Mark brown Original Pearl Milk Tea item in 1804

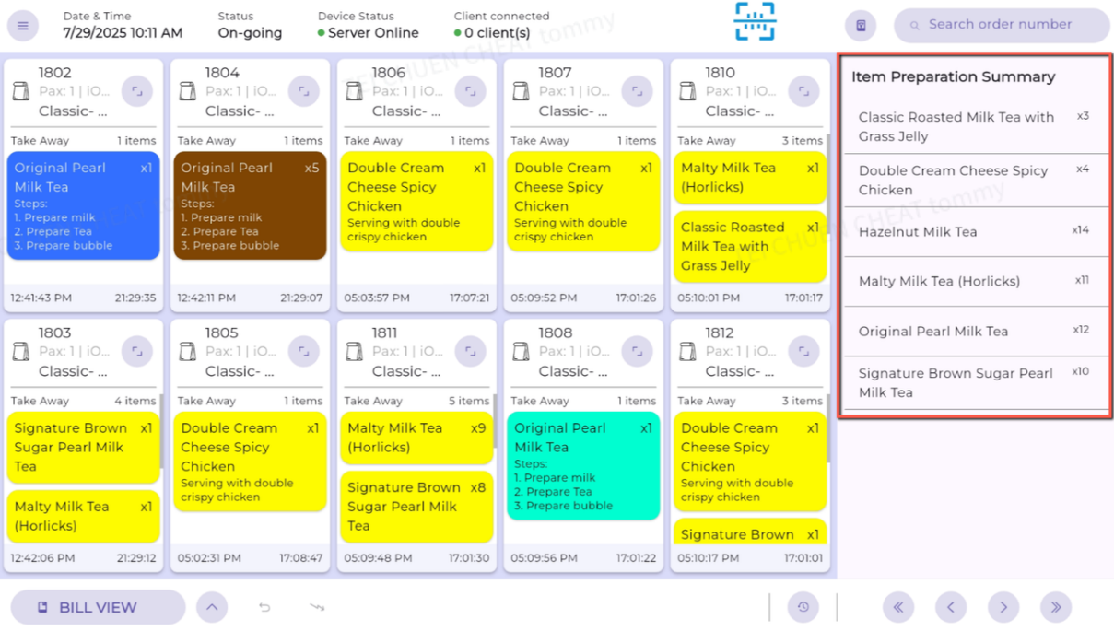(250, 205)
